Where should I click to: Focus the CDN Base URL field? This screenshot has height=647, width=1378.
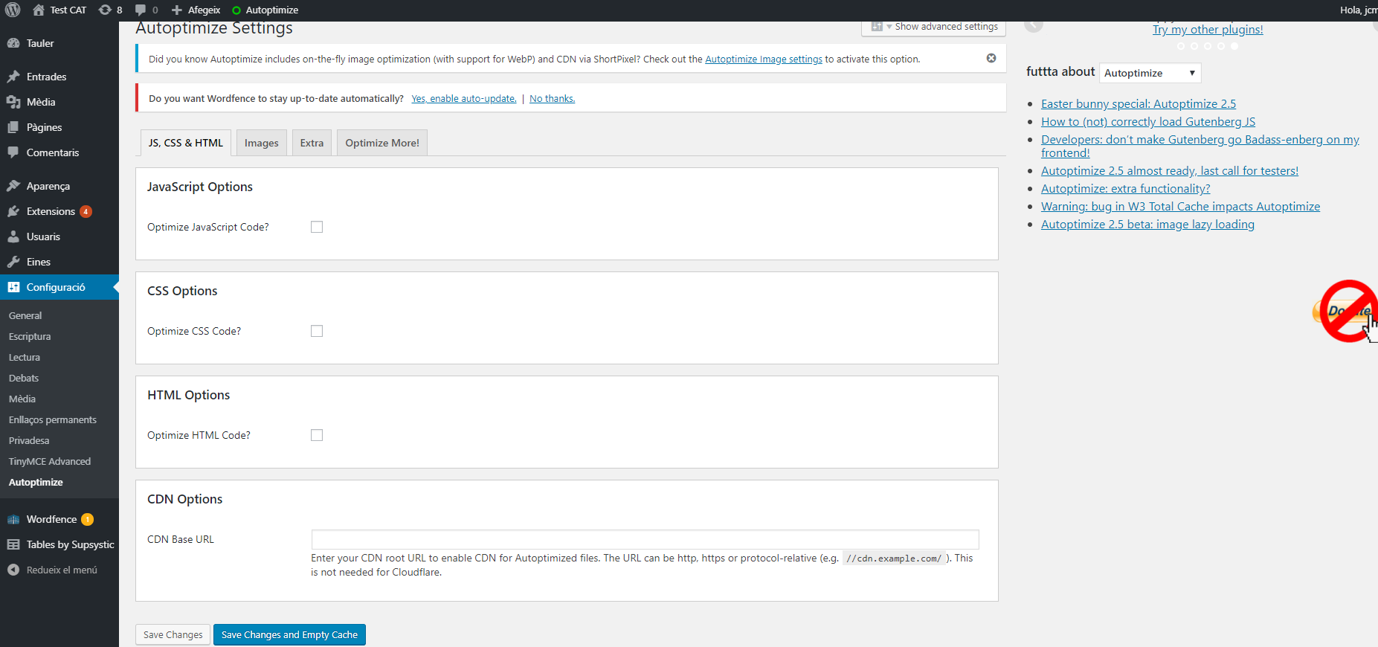(645, 539)
